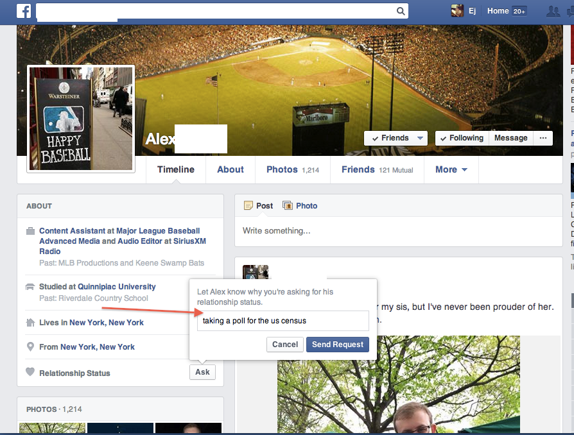The height and width of the screenshot is (435, 574).
Task: Open Major League Baseball Advanced Media link
Action: point(119,236)
